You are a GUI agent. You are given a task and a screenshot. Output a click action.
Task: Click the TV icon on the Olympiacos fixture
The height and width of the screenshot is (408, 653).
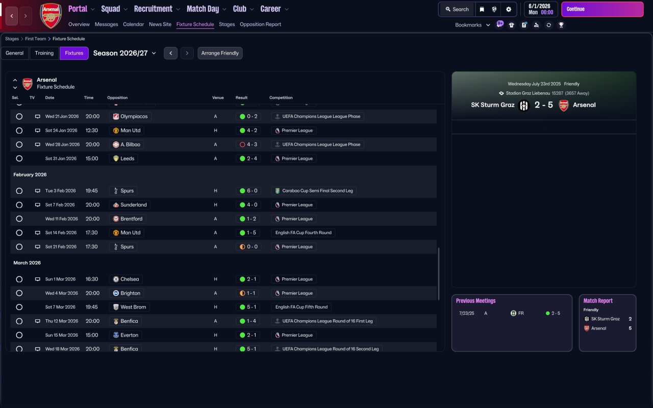tap(37, 117)
